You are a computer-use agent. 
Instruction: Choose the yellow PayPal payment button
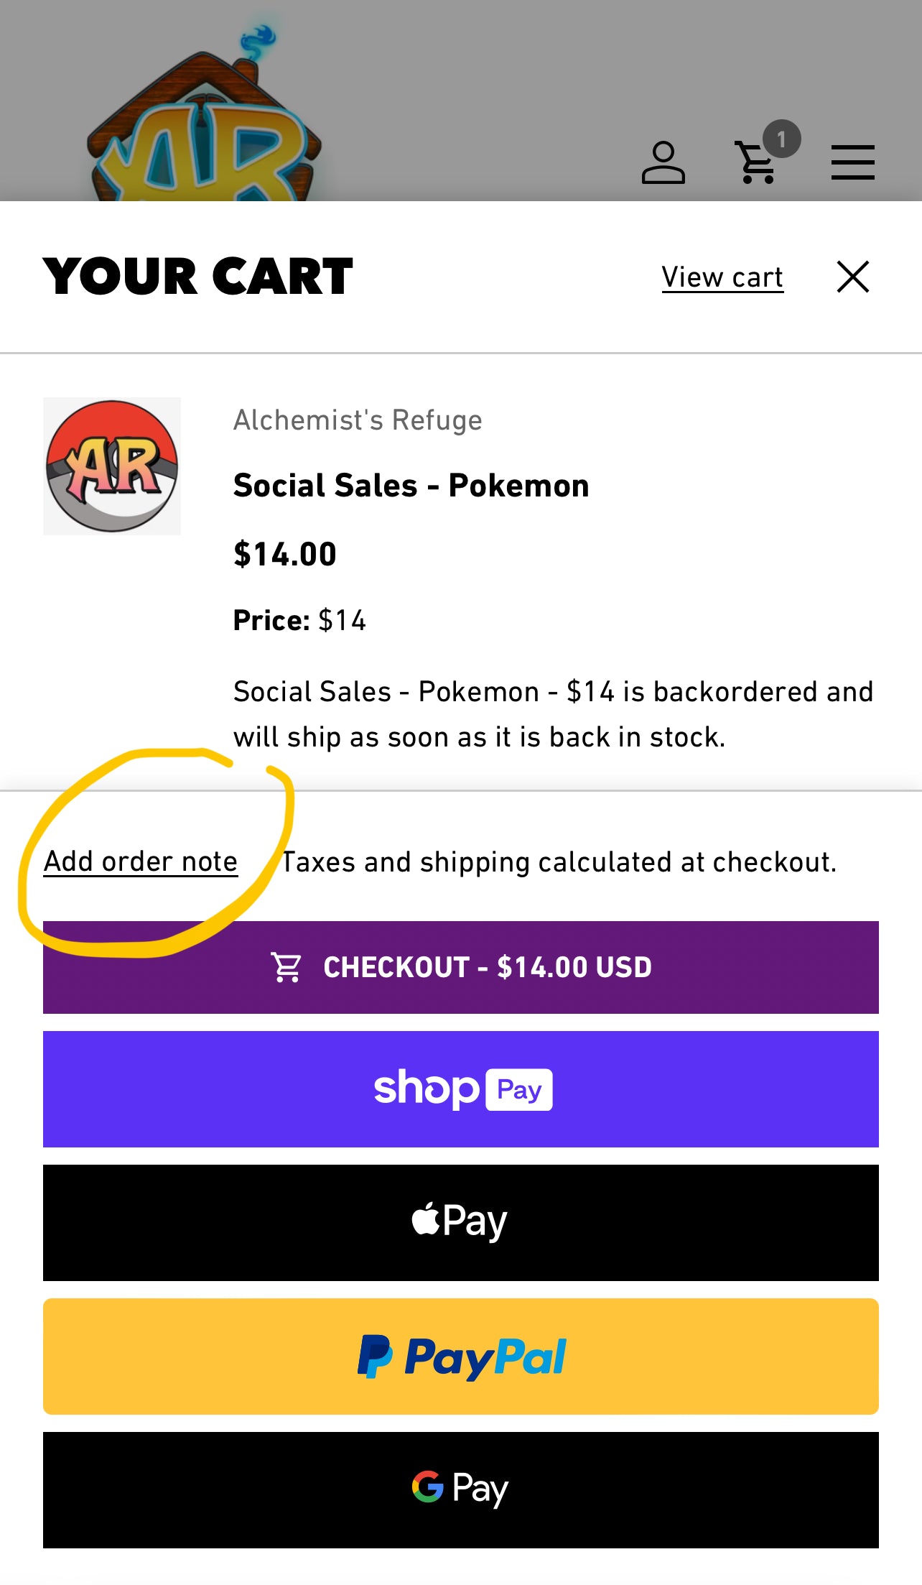pos(461,1357)
